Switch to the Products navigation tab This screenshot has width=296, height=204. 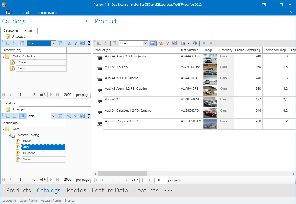[18, 190]
